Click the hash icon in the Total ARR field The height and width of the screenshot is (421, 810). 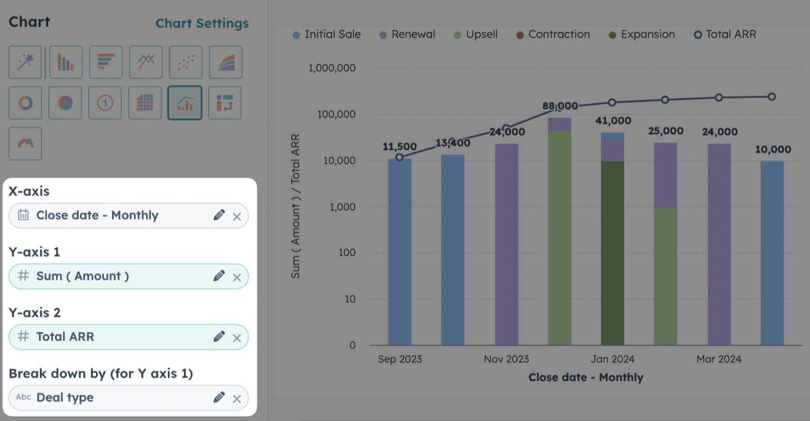[x=23, y=336]
